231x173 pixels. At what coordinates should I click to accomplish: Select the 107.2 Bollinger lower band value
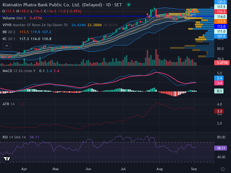[x=46, y=32]
